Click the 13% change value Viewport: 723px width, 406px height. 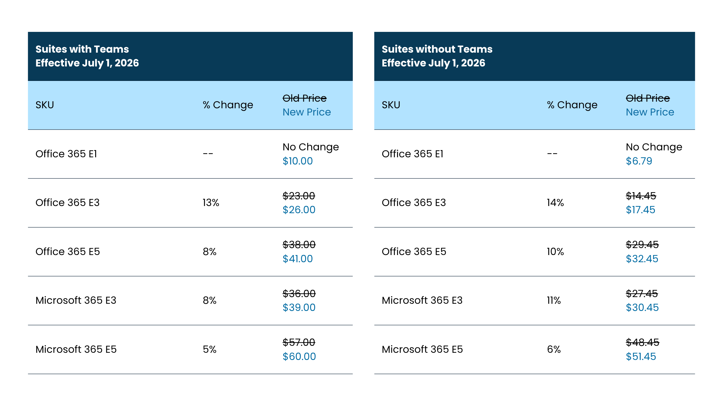(211, 203)
